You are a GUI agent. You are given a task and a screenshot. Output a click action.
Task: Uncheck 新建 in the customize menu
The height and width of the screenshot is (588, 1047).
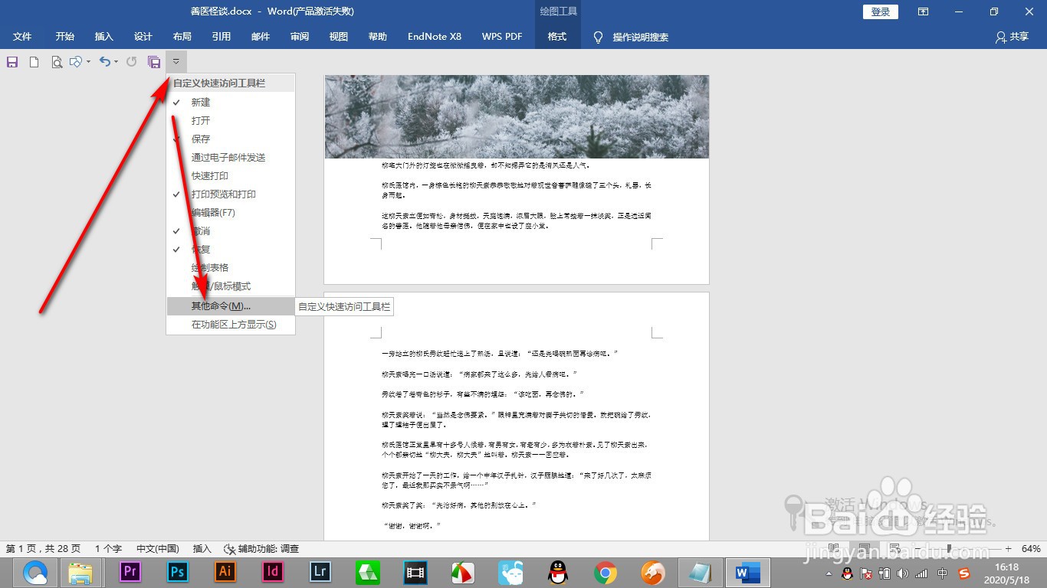click(x=231, y=102)
